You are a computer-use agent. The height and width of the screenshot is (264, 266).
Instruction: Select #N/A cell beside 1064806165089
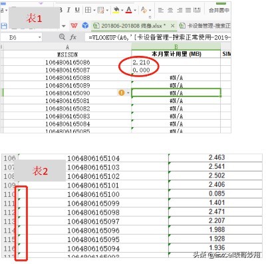pos(176,85)
